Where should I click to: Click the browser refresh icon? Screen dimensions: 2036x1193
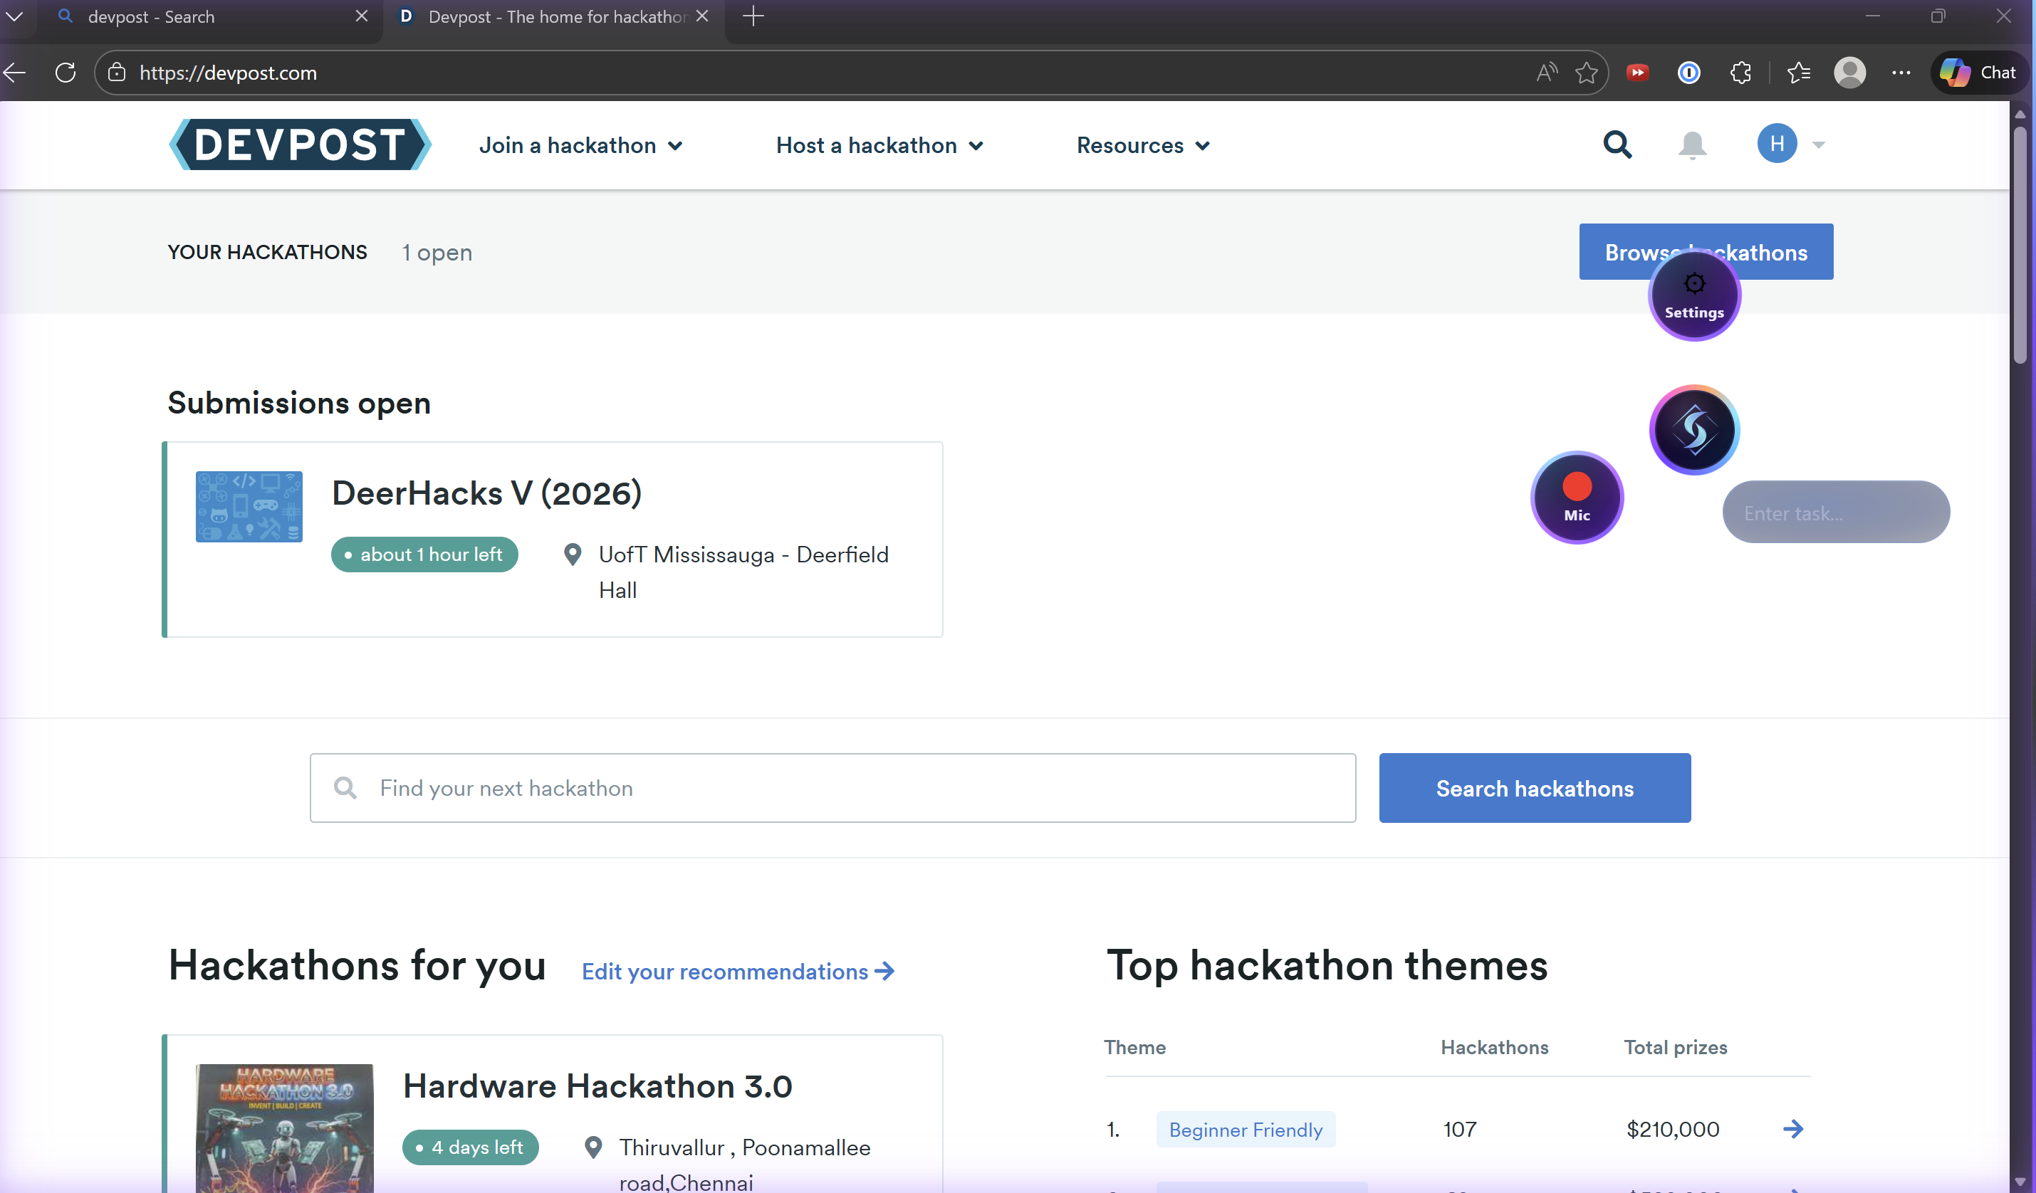click(x=66, y=73)
